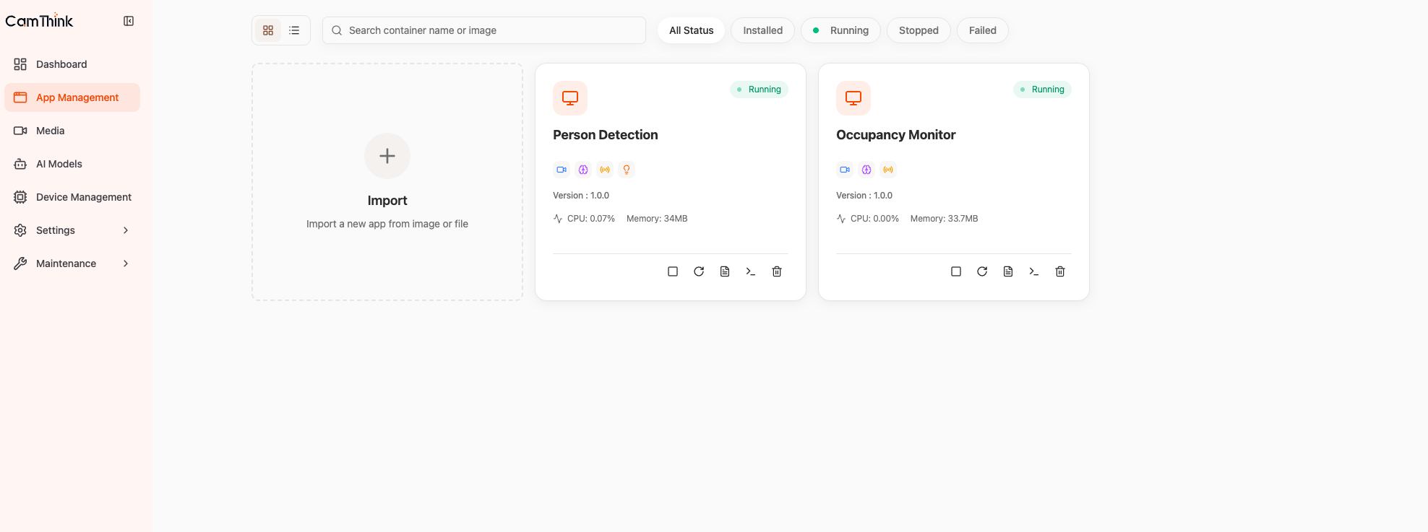
Task: Click 'Memory: 34MB' text
Action: 657,219
